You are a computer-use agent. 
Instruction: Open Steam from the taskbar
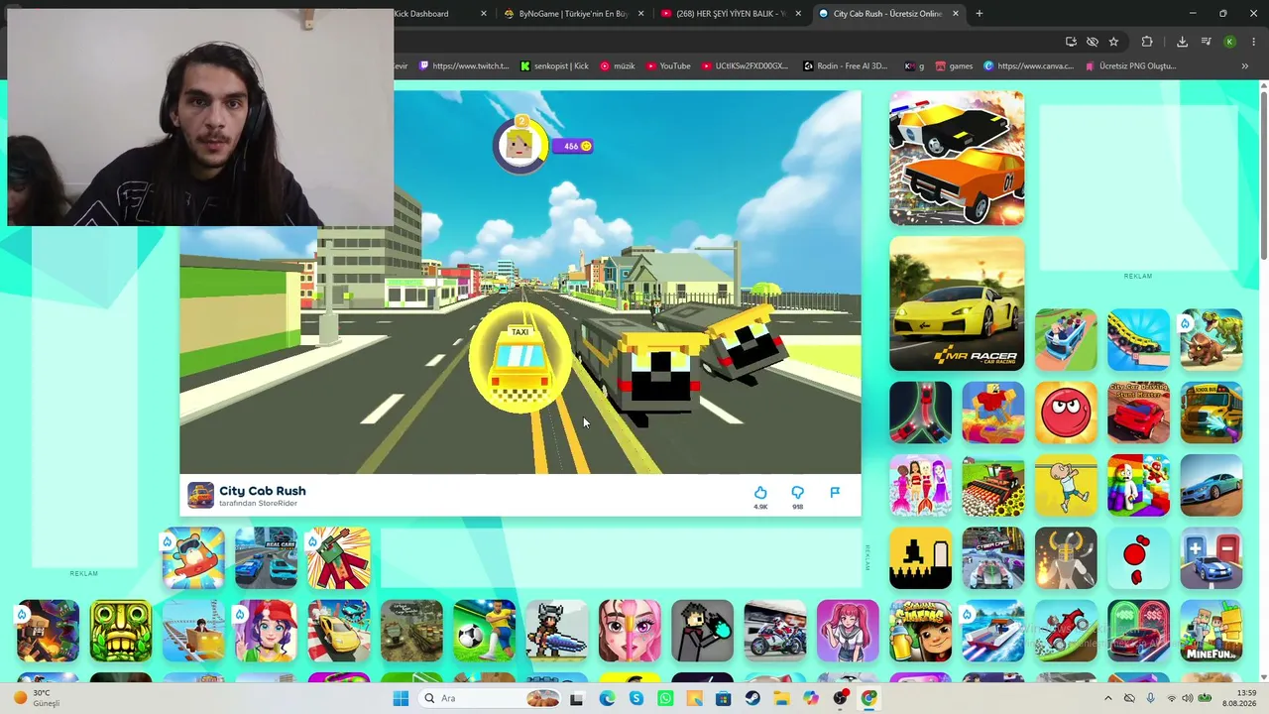coord(752,698)
